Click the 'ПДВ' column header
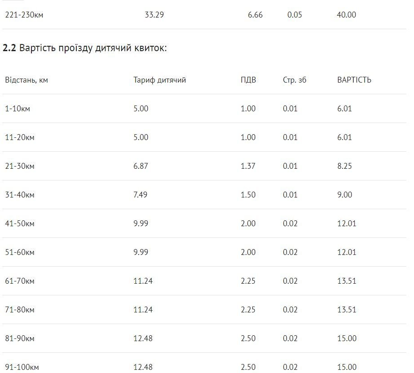Screen dimensions: 414x373 [x=248, y=80]
